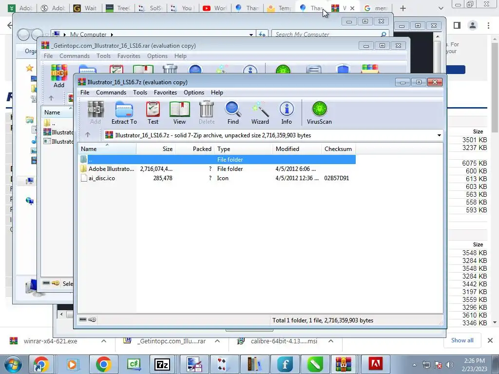This screenshot has height=374, width=499.
Task: Click Show all downloads
Action: (x=462, y=340)
